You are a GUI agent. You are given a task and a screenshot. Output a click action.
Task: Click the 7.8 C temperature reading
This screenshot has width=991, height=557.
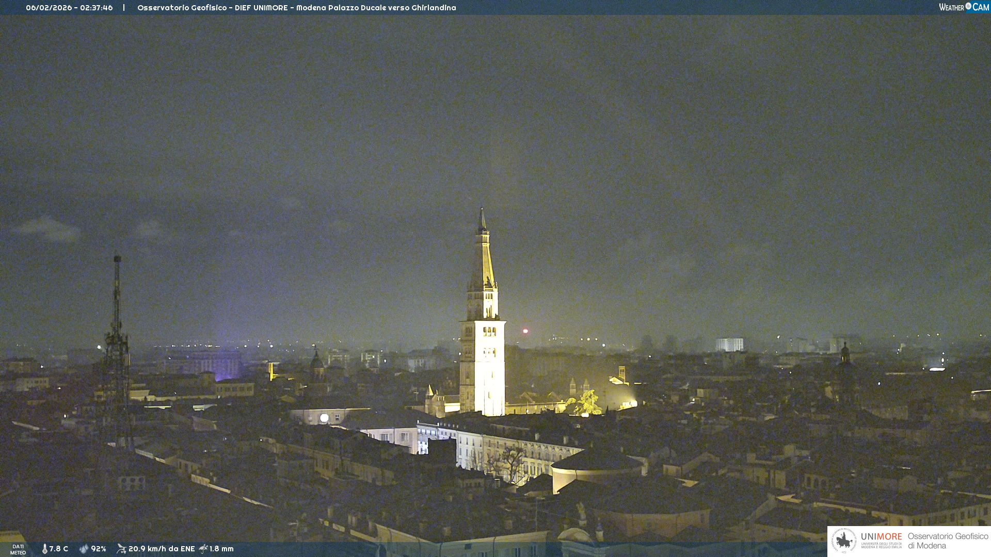pyautogui.click(x=59, y=549)
